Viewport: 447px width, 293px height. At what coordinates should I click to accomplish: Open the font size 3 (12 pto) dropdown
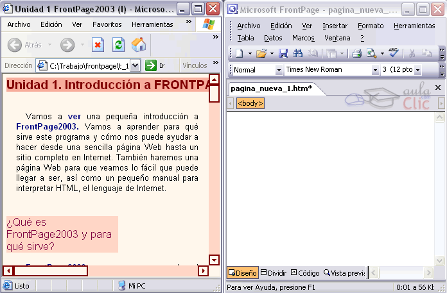[x=417, y=70]
